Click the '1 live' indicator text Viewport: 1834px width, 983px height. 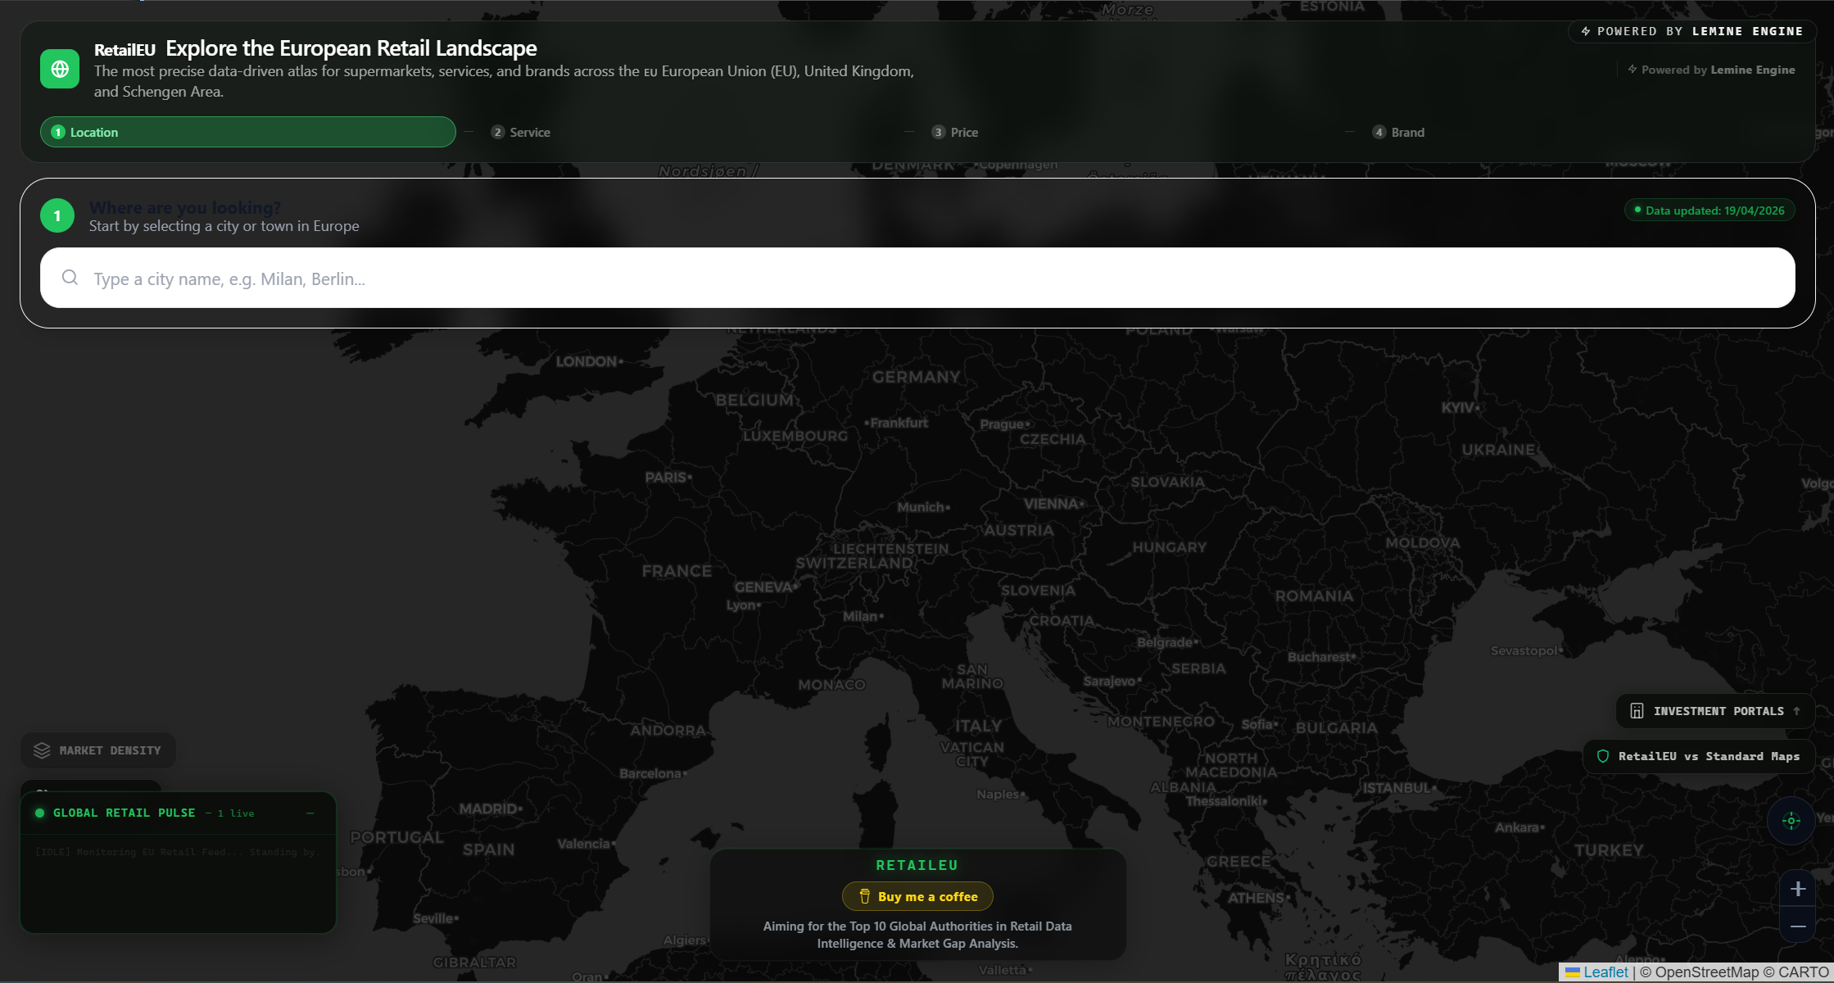(x=236, y=813)
